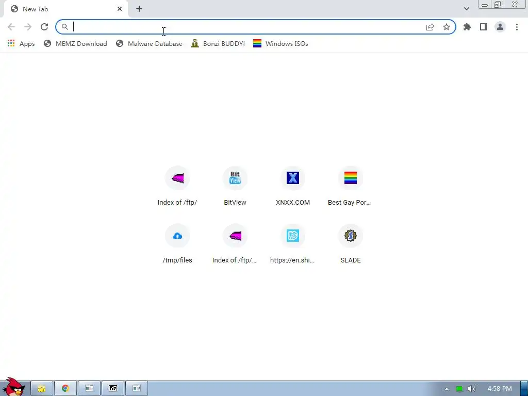
Task: Select the New Tab tab
Action: [x=65, y=9]
